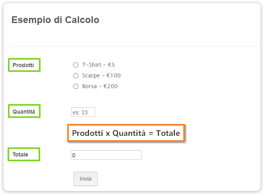Image resolution: width=264 pixels, height=195 pixels.
Task: Click the horizontal divider below the heading
Action: (x=134, y=46)
